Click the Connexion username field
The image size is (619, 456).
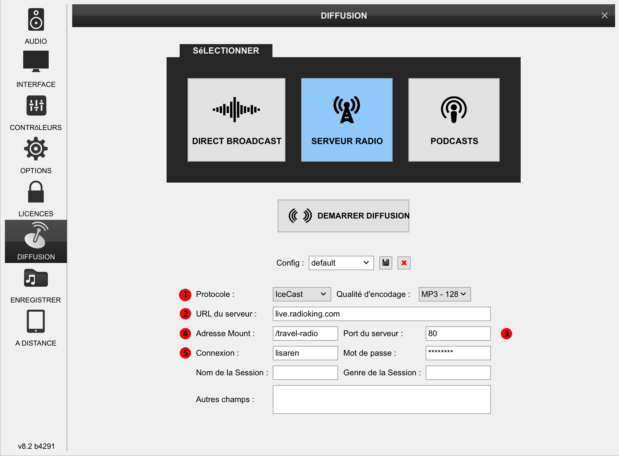(x=305, y=353)
